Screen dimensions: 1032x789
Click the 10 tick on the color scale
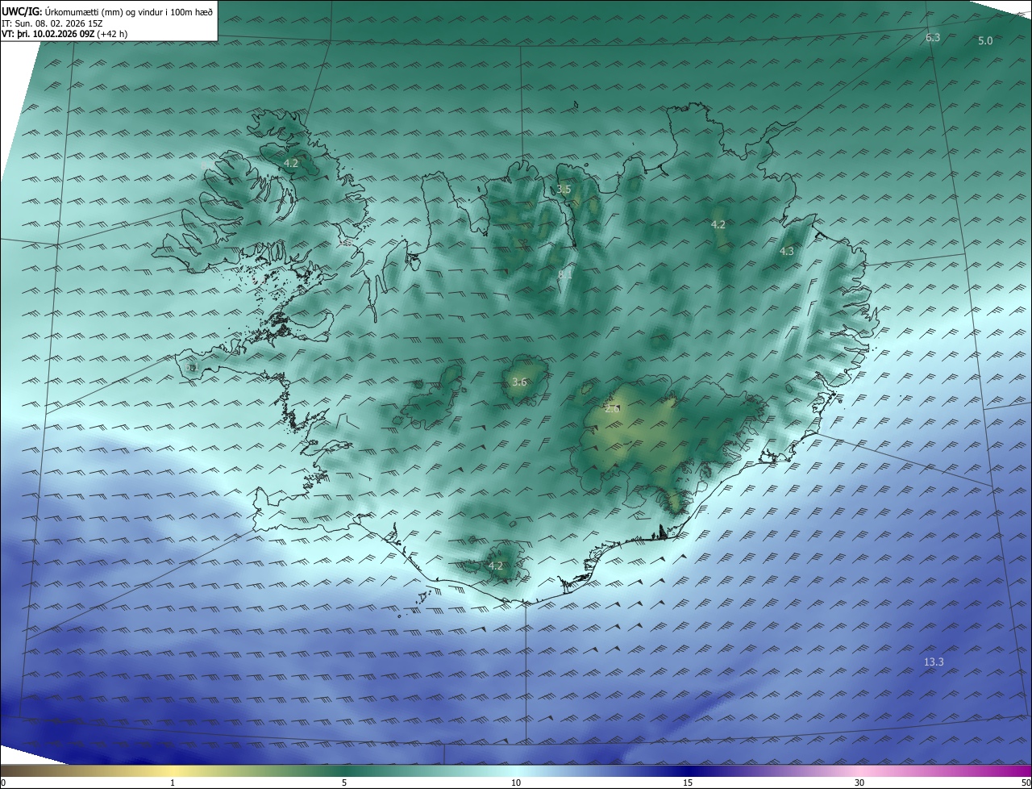click(516, 783)
